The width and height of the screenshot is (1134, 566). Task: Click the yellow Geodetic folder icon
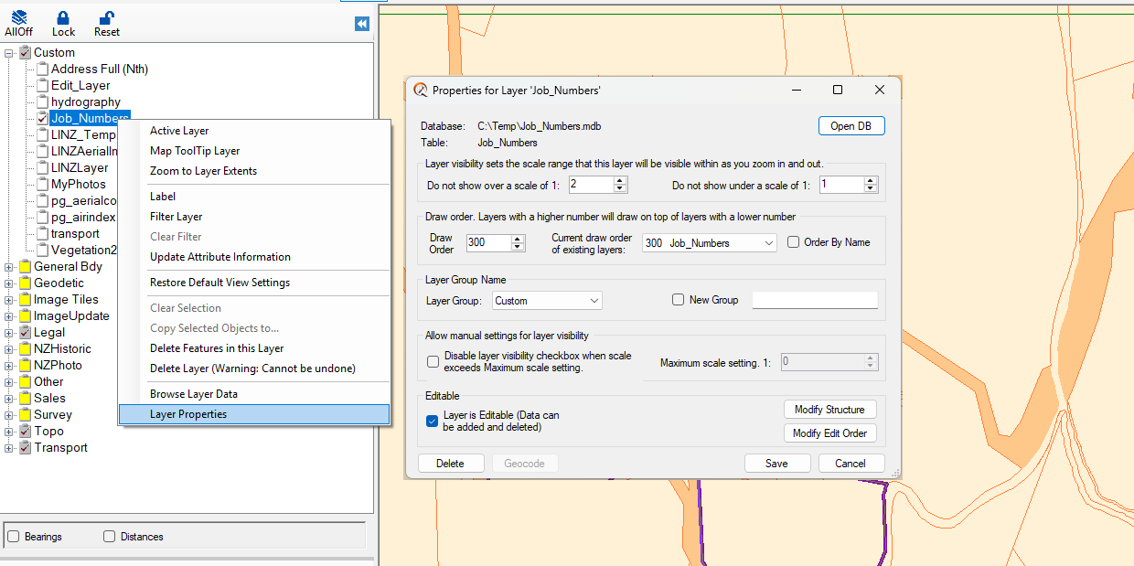tap(25, 283)
